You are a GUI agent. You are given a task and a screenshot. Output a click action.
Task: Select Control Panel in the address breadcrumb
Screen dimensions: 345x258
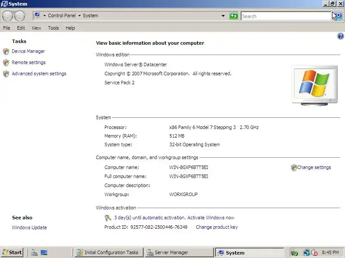coord(62,15)
